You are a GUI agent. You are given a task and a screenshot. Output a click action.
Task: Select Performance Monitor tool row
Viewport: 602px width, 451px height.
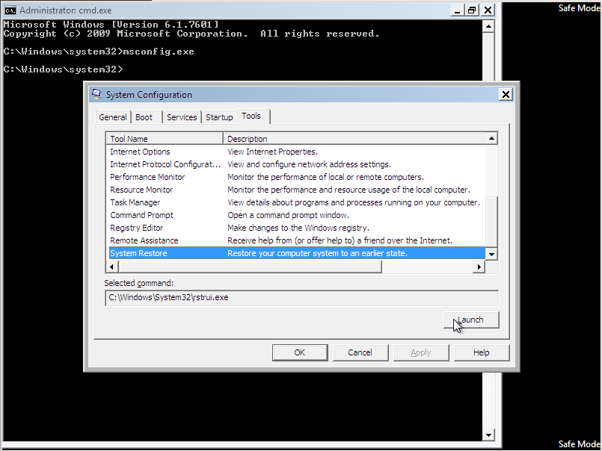tap(147, 177)
